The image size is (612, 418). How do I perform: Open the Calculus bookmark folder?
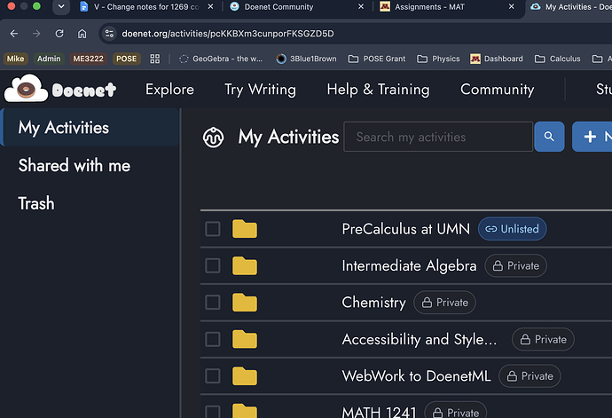[557, 59]
